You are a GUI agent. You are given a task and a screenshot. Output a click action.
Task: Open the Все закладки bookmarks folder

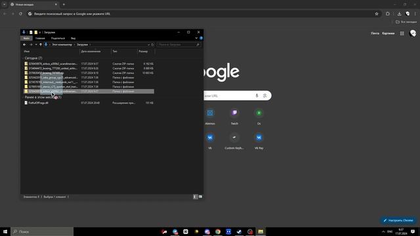[406, 22]
